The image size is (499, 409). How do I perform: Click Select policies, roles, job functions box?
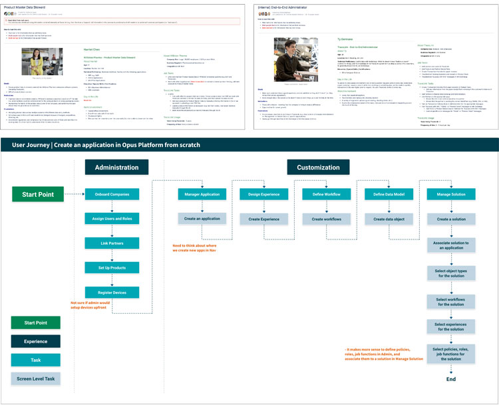(x=451, y=354)
